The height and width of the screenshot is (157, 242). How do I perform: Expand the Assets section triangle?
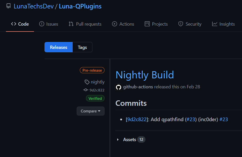pyautogui.click(x=118, y=140)
